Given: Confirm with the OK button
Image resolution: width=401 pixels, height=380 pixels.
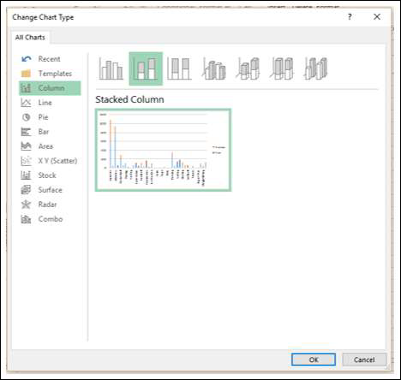Looking at the screenshot, I should pos(314,359).
